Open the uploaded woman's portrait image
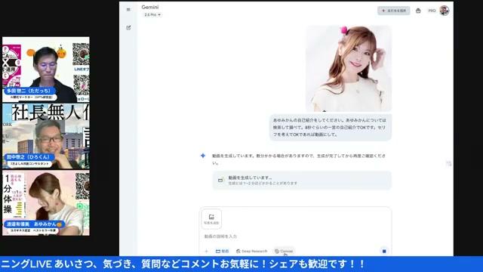The image size is (483, 272). tap(349, 69)
